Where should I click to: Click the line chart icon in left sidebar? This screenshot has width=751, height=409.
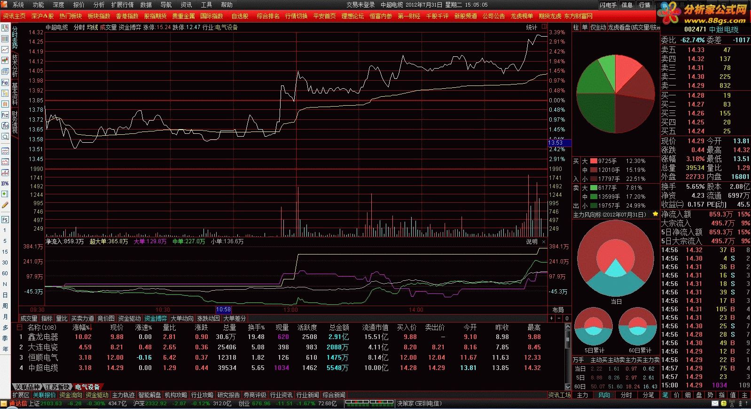[5, 49]
